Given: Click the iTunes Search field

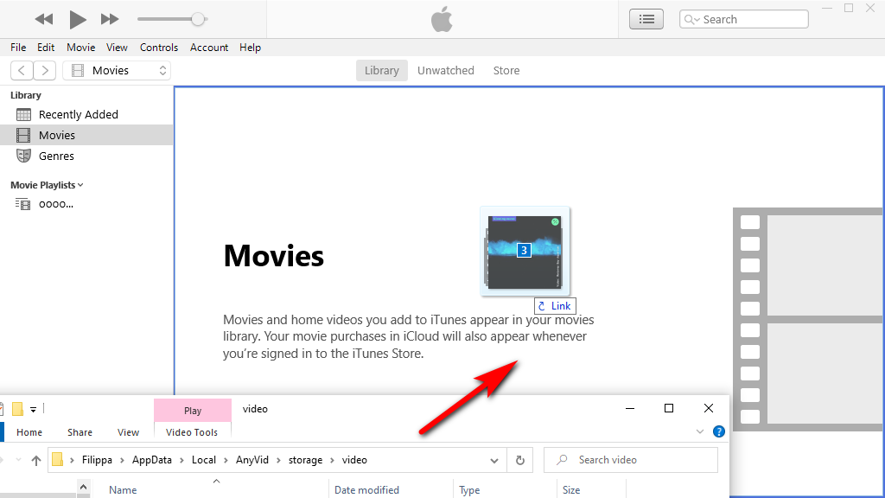Looking at the screenshot, I should point(744,19).
